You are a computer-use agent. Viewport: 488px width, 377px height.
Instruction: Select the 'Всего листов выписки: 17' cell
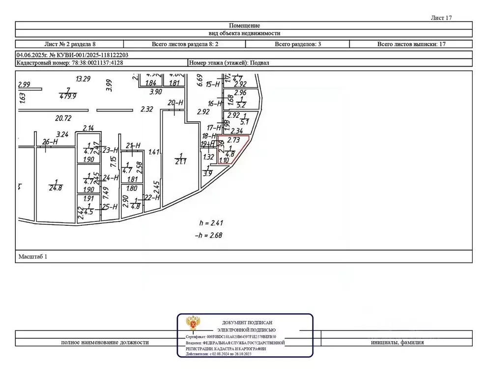click(411, 44)
